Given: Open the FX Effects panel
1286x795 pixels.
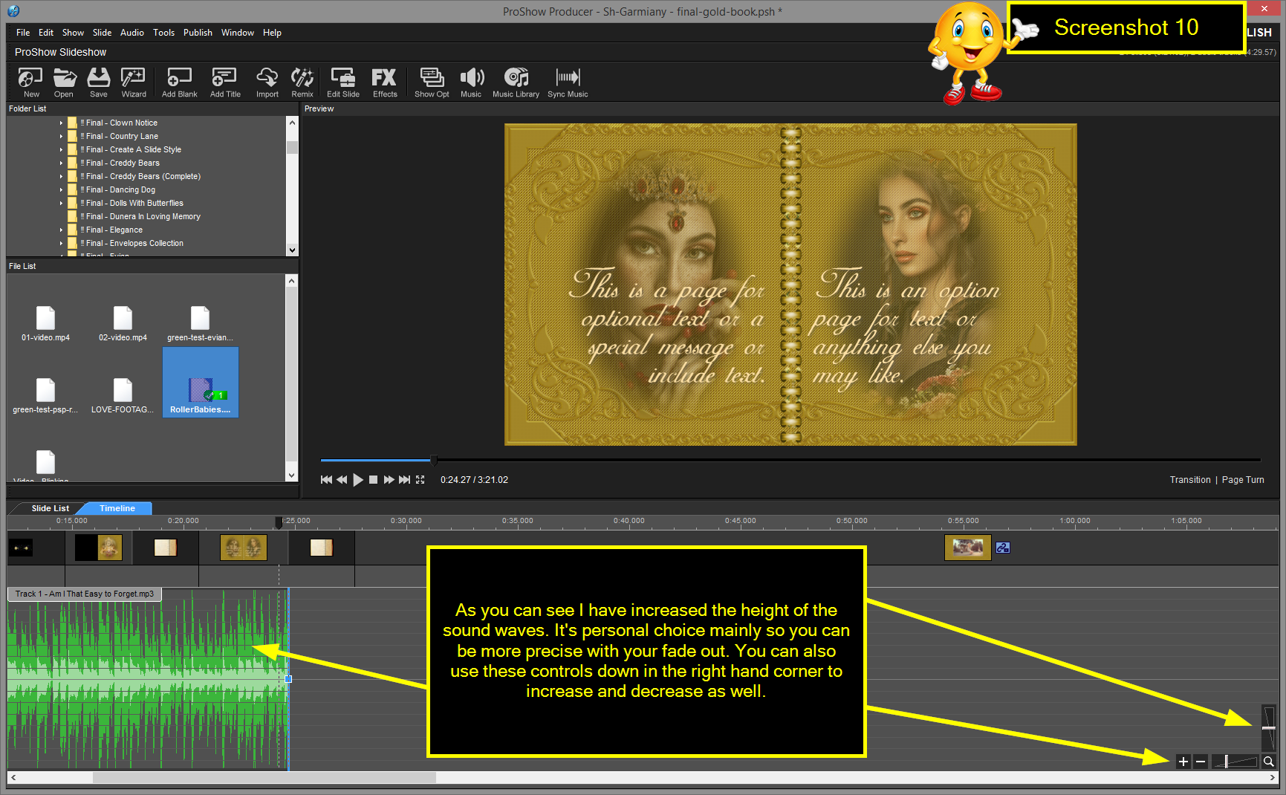Looking at the screenshot, I should (x=385, y=82).
